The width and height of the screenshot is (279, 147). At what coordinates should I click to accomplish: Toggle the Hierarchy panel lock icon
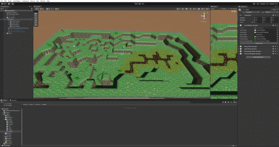30,7
